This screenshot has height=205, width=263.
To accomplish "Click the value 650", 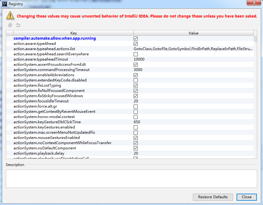I will (137, 122).
